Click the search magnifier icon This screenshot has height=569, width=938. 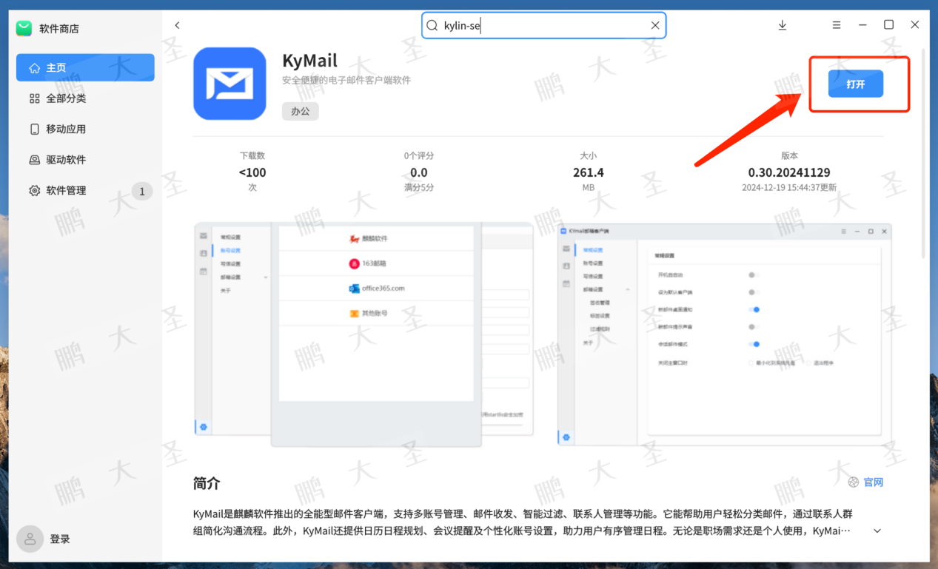click(432, 25)
